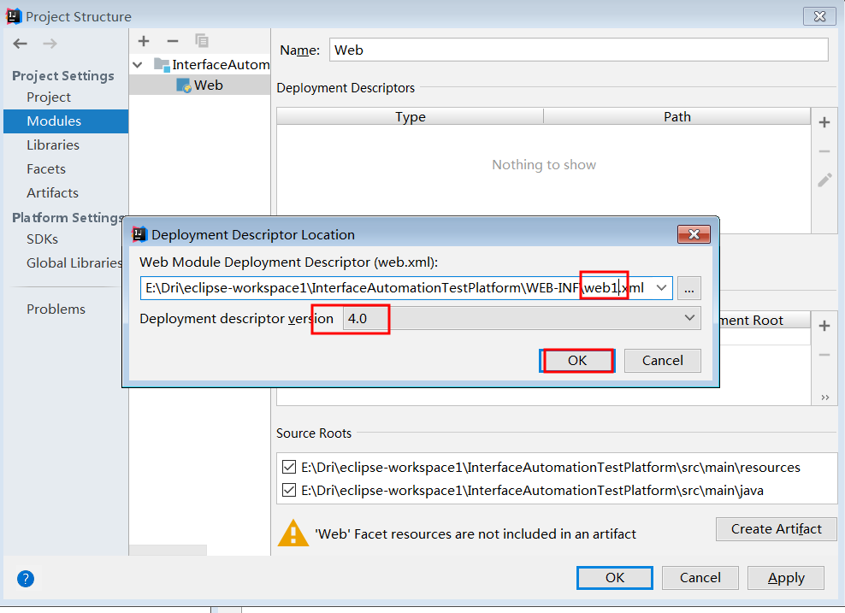The image size is (845, 613).
Task: Click the Type column header
Action: click(411, 117)
